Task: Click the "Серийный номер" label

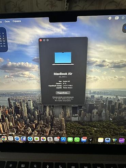Action: pos(55,86)
